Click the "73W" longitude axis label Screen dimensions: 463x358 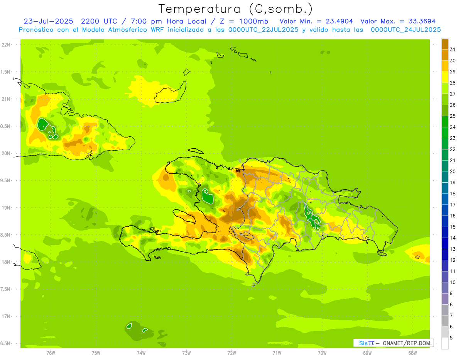pyautogui.click(x=186, y=353)
